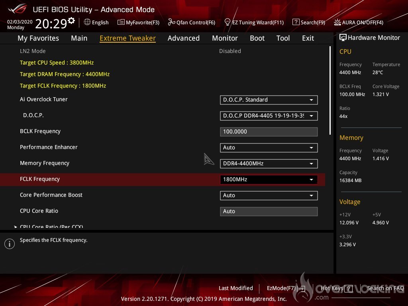
Task: Expand CPU Core Ratio (Per CCX) submenu
Action: [x=51, y=226]
